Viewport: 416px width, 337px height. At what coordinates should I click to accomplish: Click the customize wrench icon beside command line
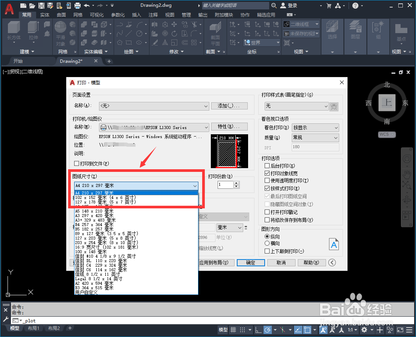coord(6,319)
